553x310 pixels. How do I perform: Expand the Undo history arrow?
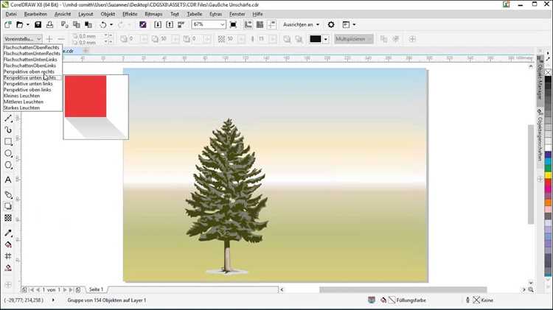(x=111, y=24)
